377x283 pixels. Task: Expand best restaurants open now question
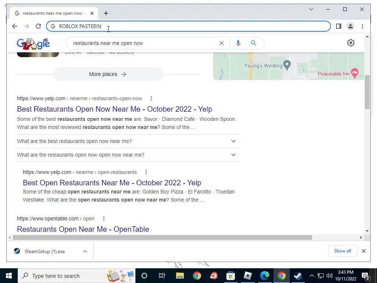[x=127, y=141]
